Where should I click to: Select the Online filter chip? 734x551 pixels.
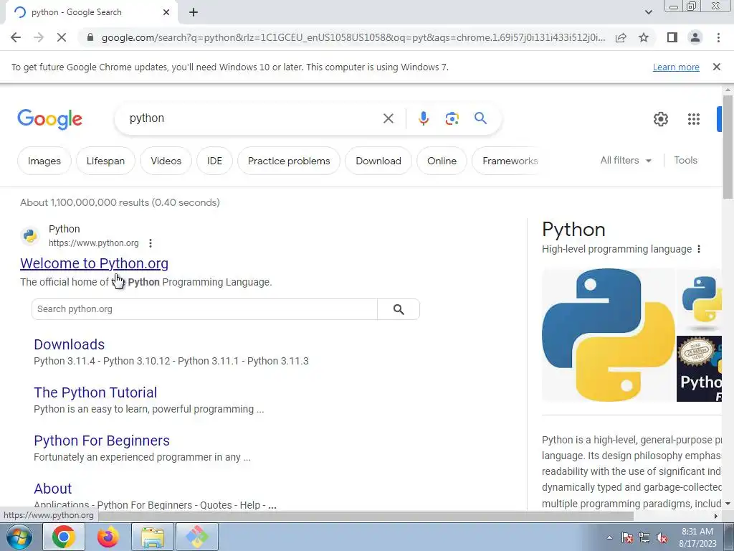point(442,161)
